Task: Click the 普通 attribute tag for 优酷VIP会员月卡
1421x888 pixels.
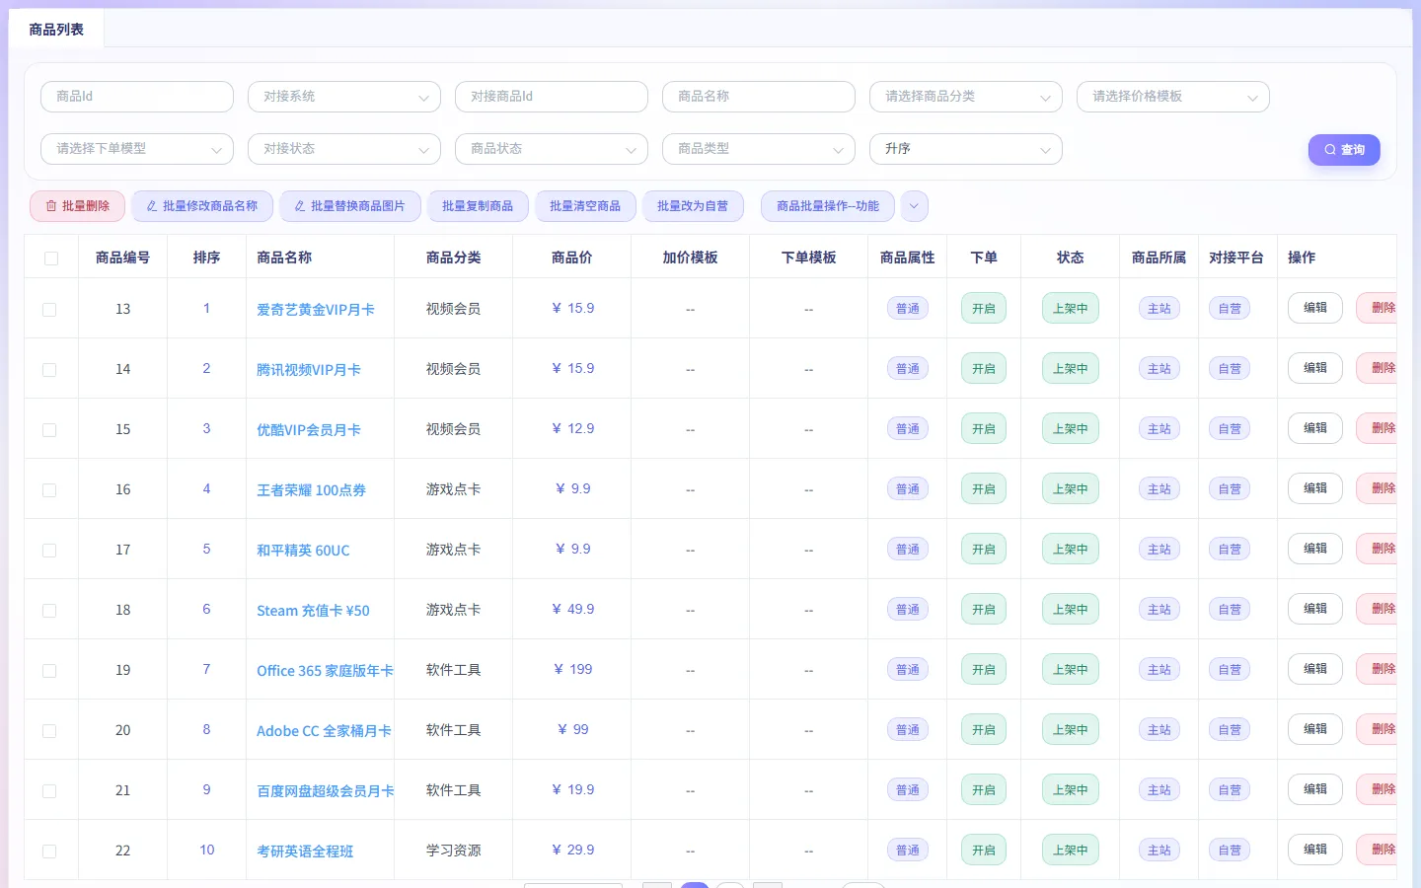Action: pos(908,429)
